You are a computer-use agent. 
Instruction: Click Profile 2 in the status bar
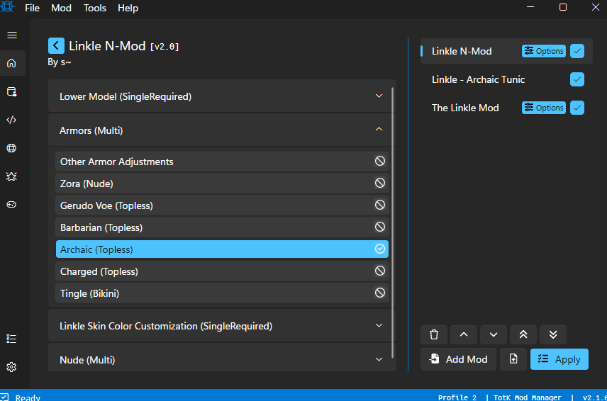(x=457, y=397)
